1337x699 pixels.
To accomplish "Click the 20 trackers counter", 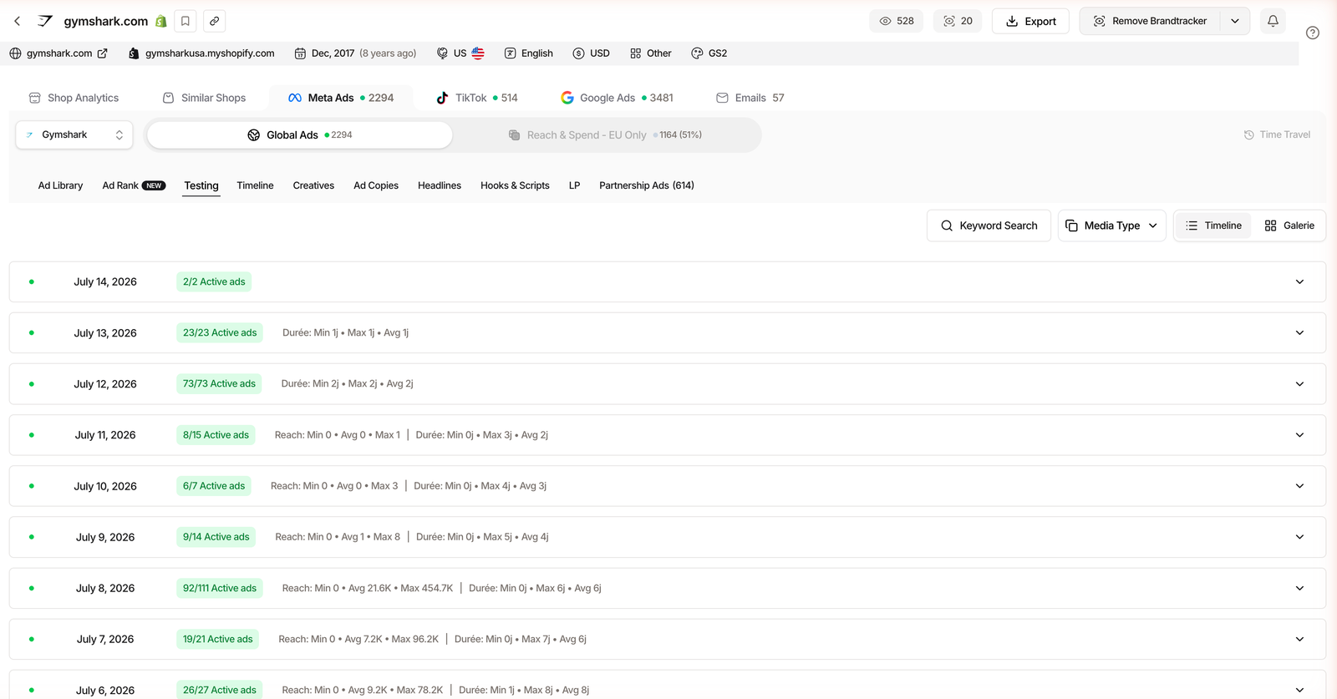I will (958, 21).
